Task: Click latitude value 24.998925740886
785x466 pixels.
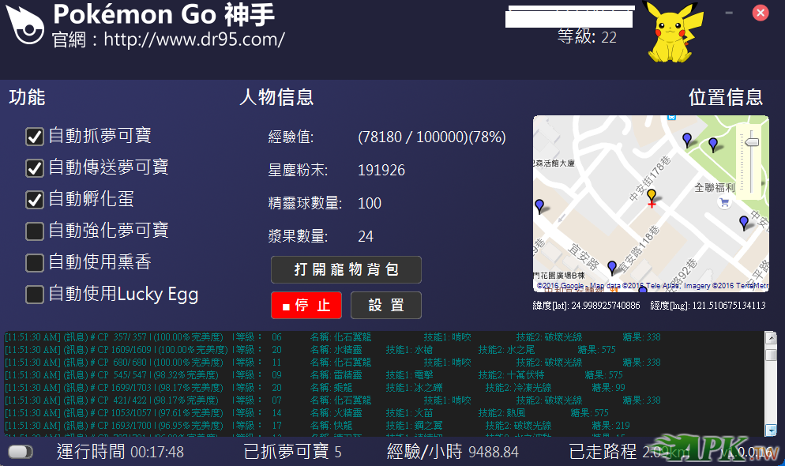Action: pos(605,306)
